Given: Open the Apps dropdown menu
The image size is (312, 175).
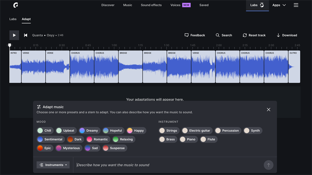Looking at the screenshot, I should pos(279,5).
